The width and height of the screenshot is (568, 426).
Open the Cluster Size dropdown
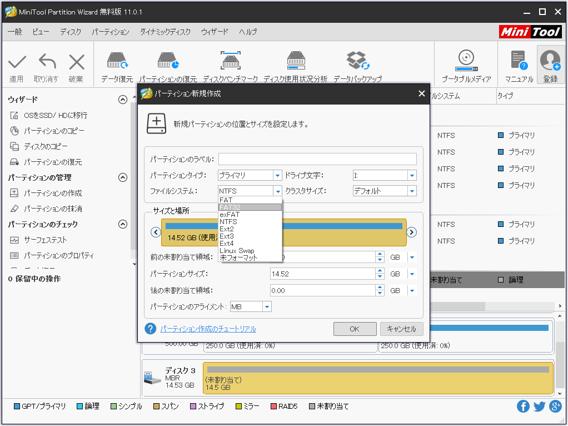tap(385, 191)
